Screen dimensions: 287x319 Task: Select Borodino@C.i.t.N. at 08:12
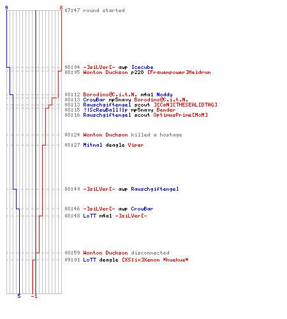[x=110, y=94]
